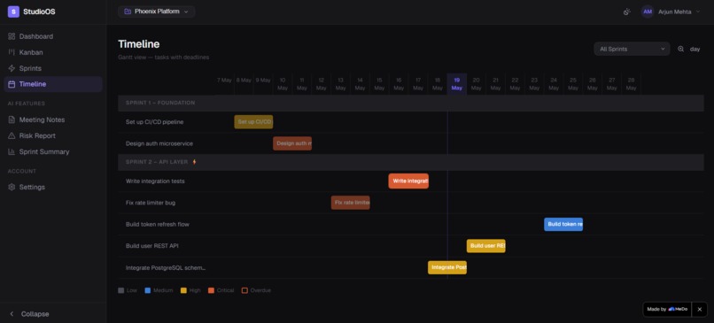Click the 'Build token refresh flow' row label
This screenshot has width=714, height=323.
(158, 224)
